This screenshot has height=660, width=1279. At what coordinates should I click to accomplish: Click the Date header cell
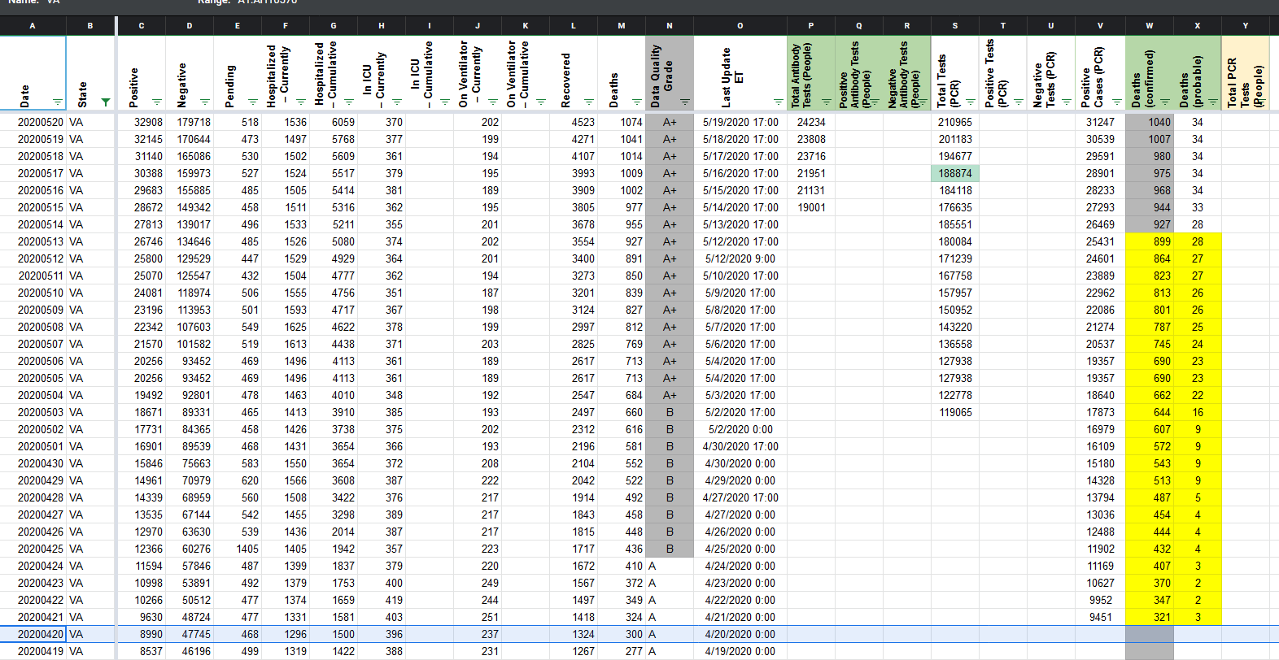pos(33,73)
